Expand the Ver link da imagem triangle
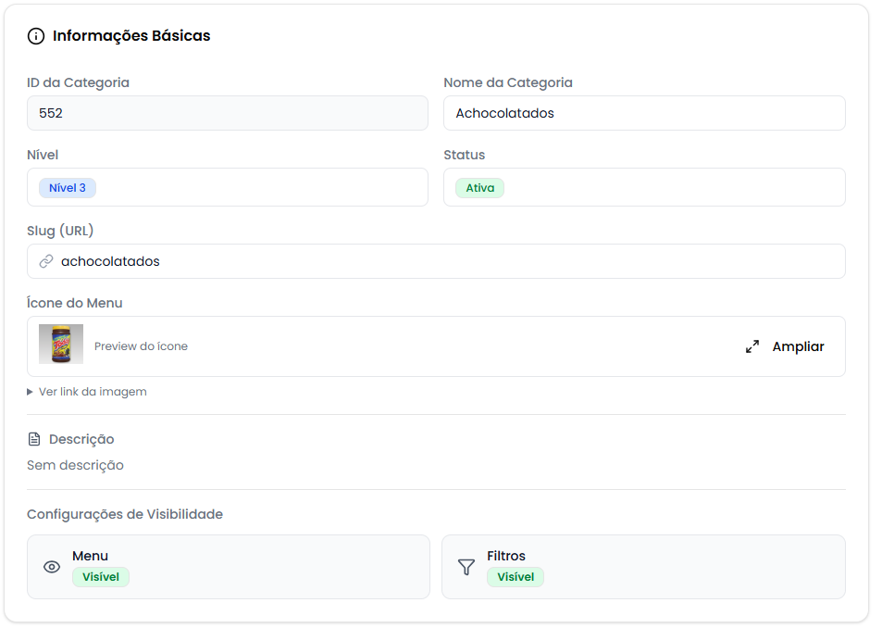 coord(31,392)
